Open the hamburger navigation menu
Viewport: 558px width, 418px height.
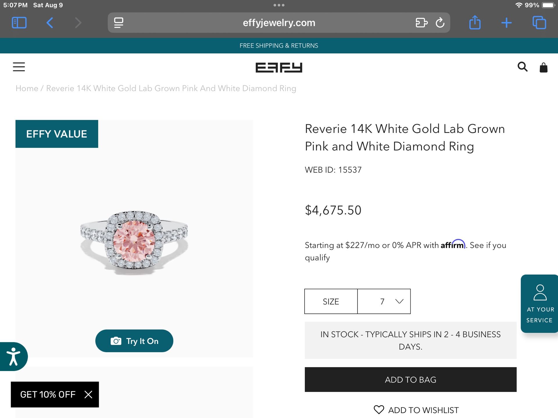pos(19,67)
